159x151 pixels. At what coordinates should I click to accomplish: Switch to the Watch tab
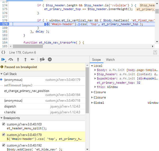(110, 60)
